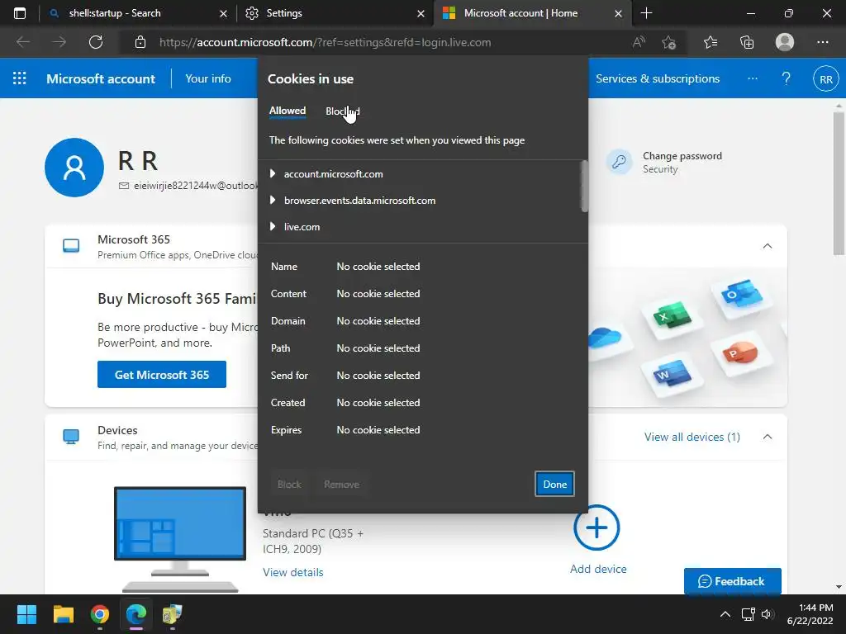Click the cookie list scrollbar thumb
Image resolution: width=846 pixels, height=634 pixels.
click(584, 186)
